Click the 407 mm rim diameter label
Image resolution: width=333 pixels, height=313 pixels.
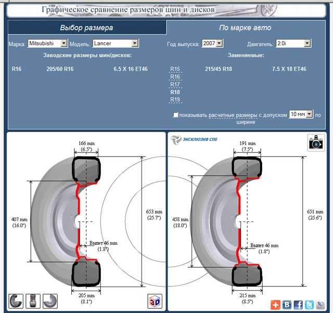19,223
